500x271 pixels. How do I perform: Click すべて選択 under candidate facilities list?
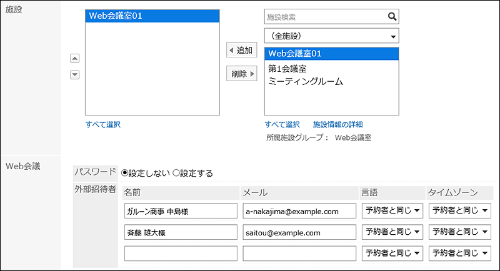click(282, 124)
